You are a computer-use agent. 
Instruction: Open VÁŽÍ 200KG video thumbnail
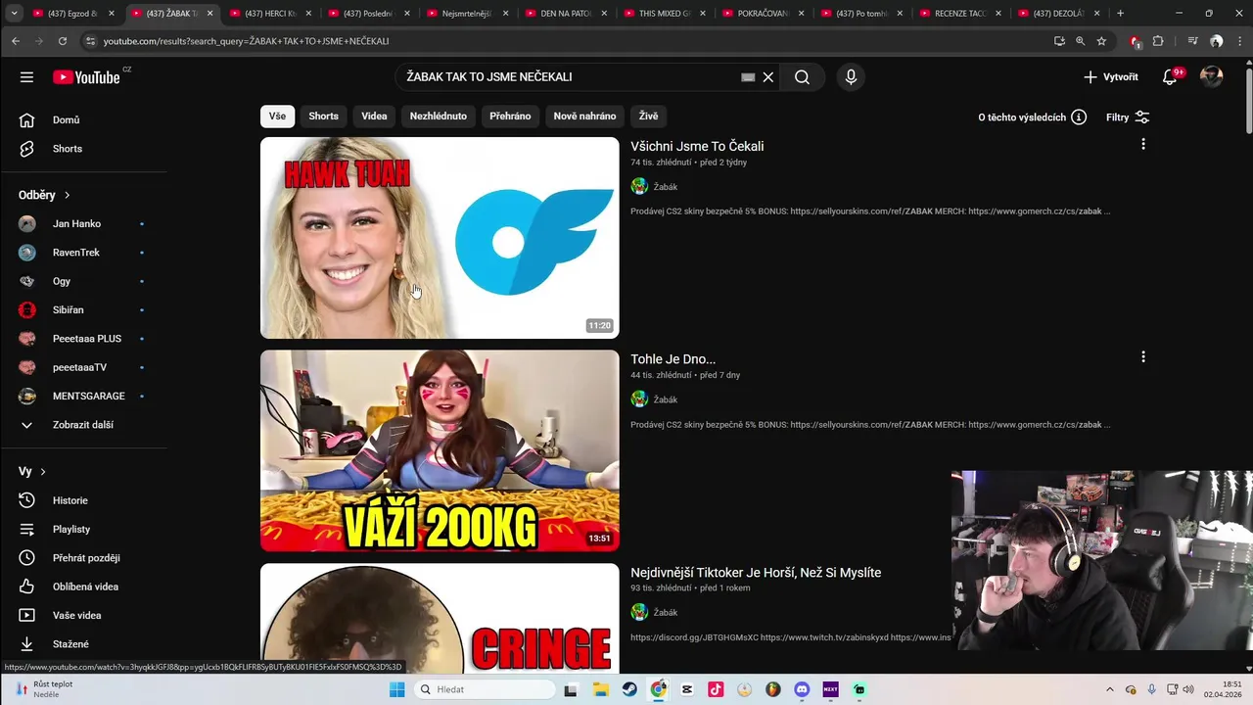[x=440, y=450]
